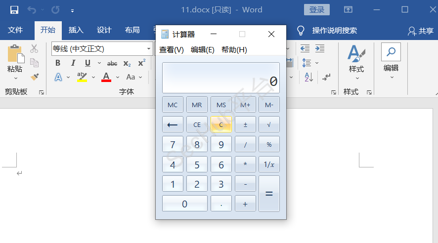Viewport: 438px width, 243px height.
Task: Increase paragraph indent
Action: click(320, 48)
